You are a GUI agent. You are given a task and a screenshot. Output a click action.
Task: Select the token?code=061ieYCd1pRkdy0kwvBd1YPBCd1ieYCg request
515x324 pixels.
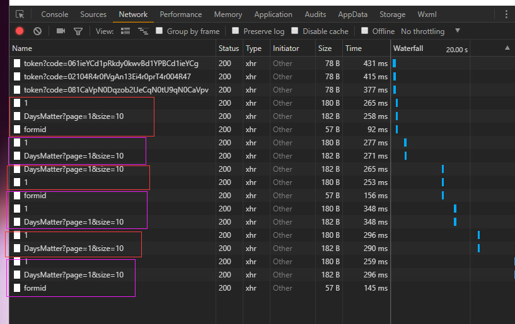coord(111,64)
